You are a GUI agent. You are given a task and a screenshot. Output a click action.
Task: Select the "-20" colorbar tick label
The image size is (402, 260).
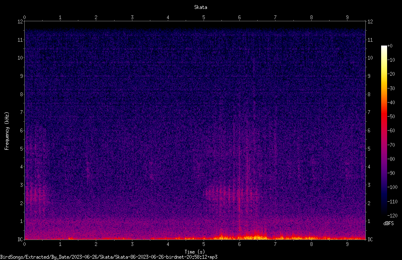391,74
